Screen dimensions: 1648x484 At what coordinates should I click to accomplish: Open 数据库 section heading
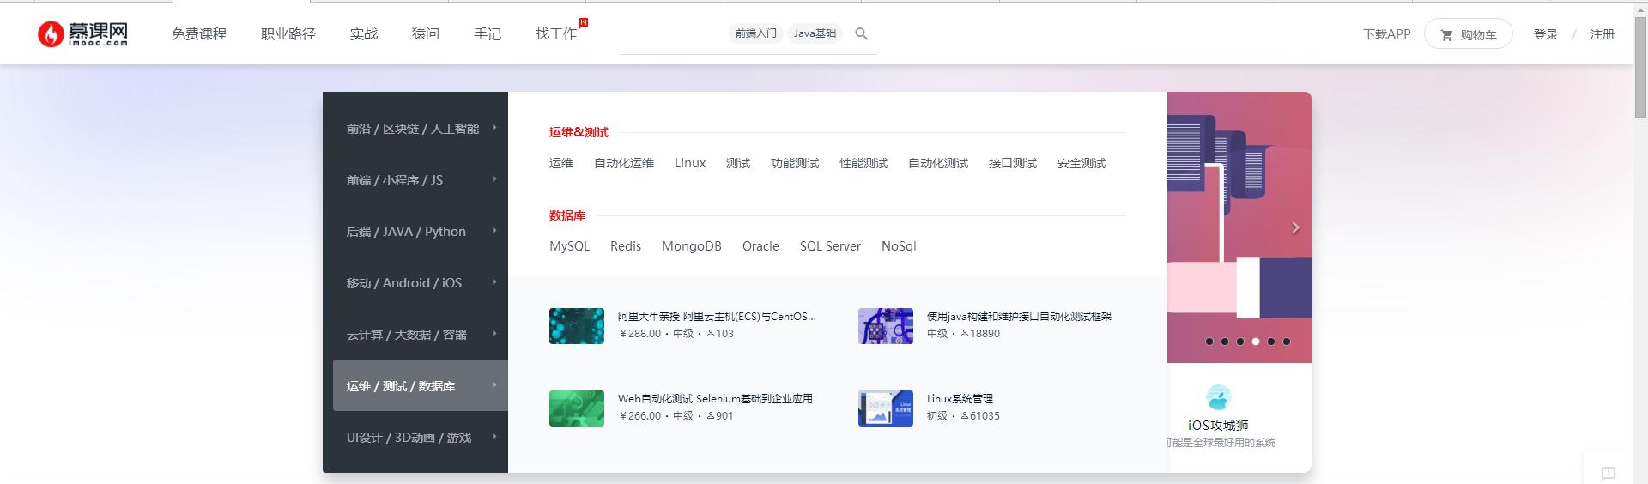[567, 215]
